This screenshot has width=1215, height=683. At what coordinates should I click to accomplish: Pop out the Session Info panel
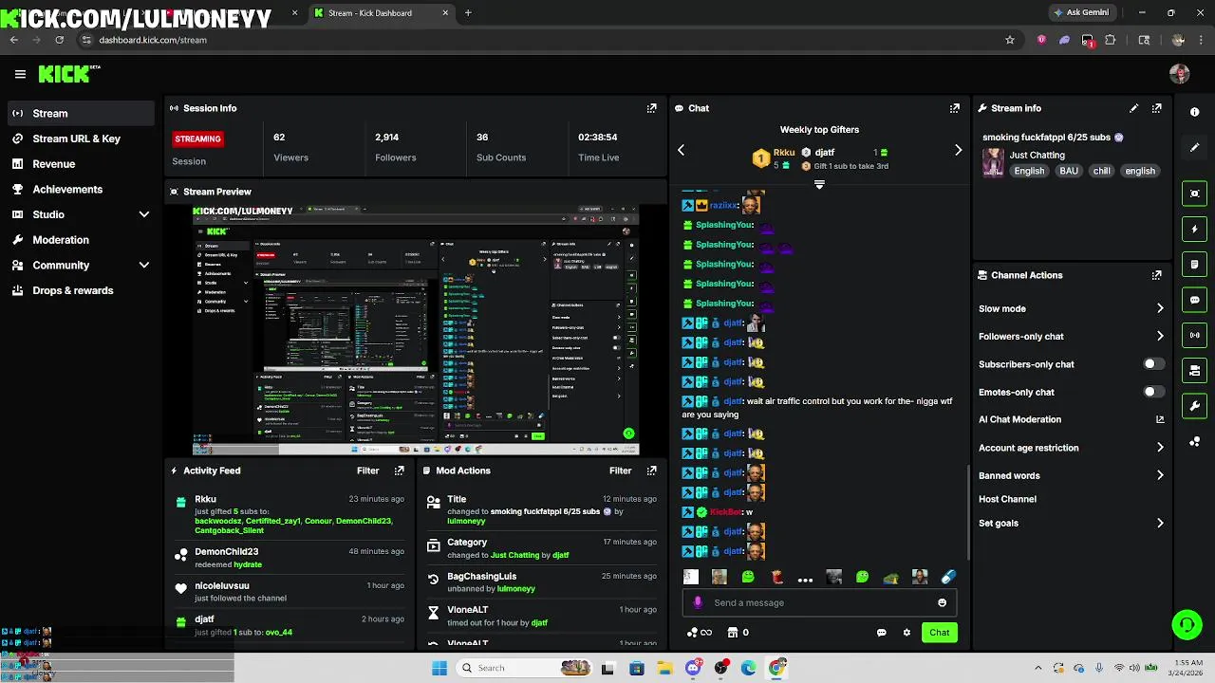coord(651,108)
